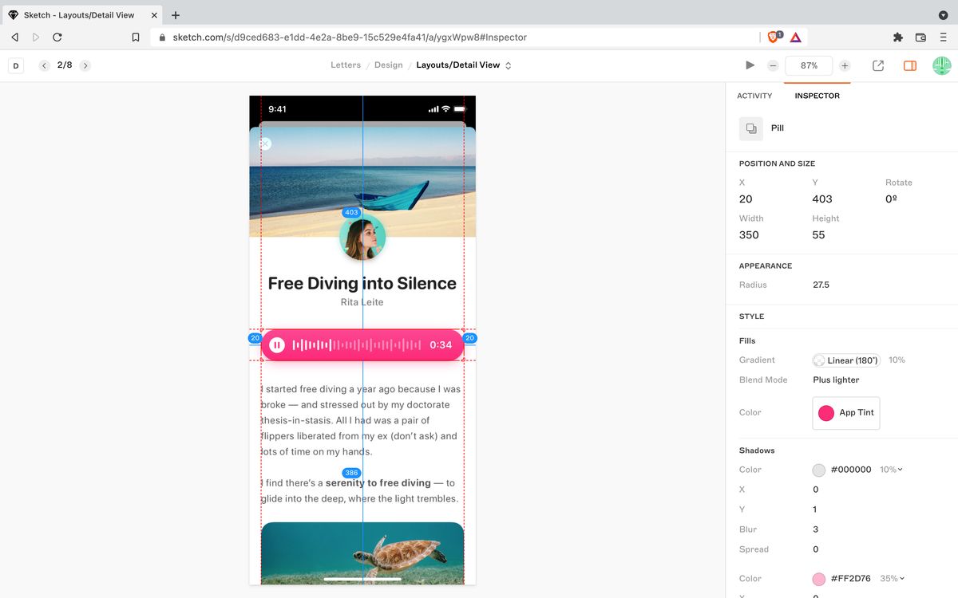
Task: Open the share/export icon in toolbar
Action: (877, 65)
